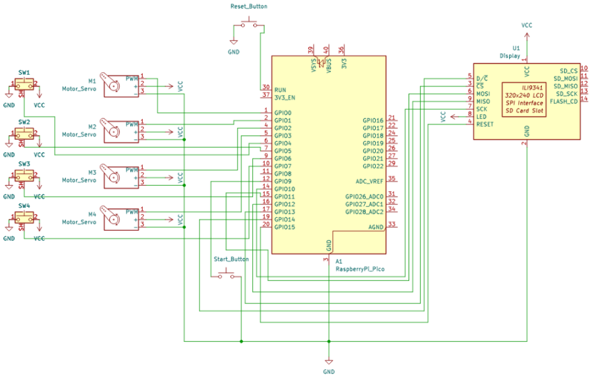Select the GPIO5 pin label
The height and width of the screenshot is (377, 590).
(283, 151)
